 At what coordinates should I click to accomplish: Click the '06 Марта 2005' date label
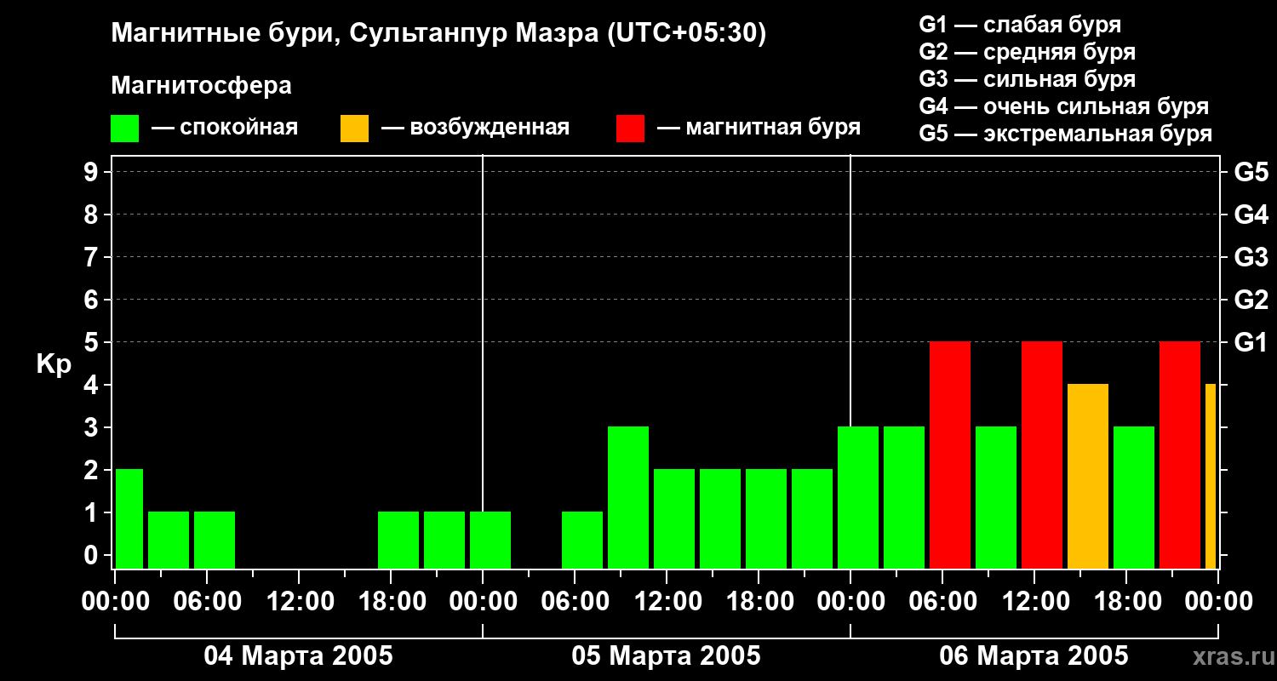tap(1034, 655)
